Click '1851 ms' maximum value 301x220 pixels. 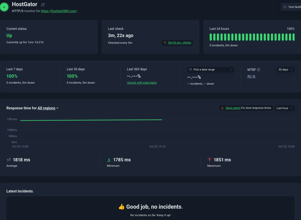(222, 160)
